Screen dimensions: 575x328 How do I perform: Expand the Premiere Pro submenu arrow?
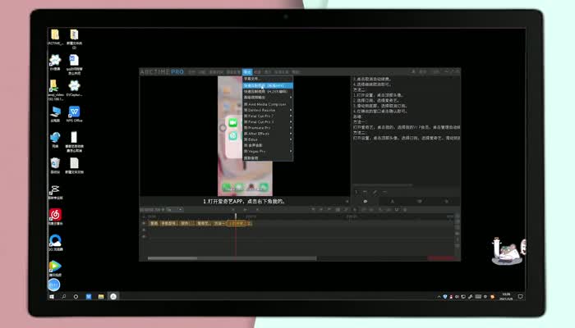point(291,128)
